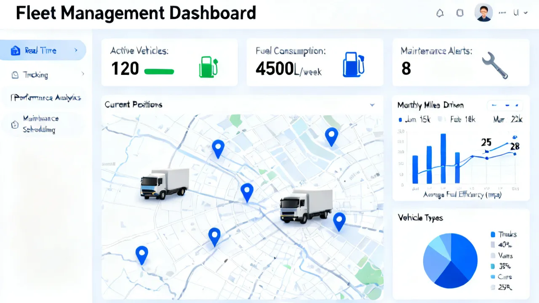Click the data label 28 on the chart
The image size is (539, 303).
pyautogui.click(x=515, y=146)
